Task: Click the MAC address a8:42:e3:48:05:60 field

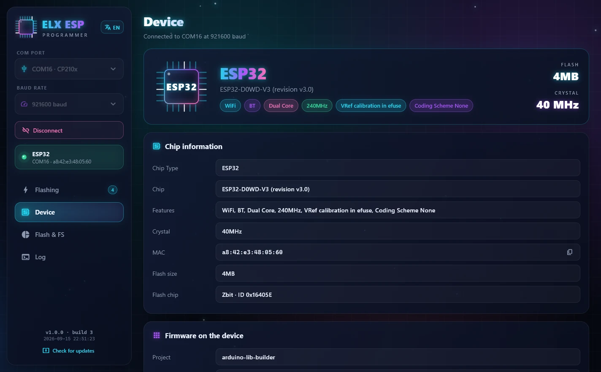Action: 398,252
